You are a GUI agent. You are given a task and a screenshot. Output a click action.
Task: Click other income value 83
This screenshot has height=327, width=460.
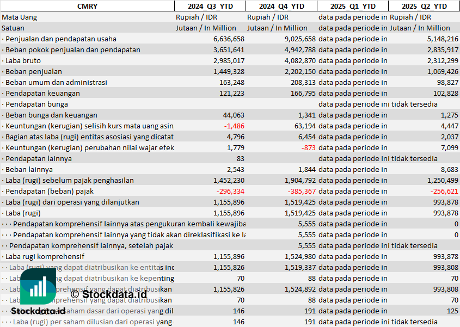(x=241, y=158)
